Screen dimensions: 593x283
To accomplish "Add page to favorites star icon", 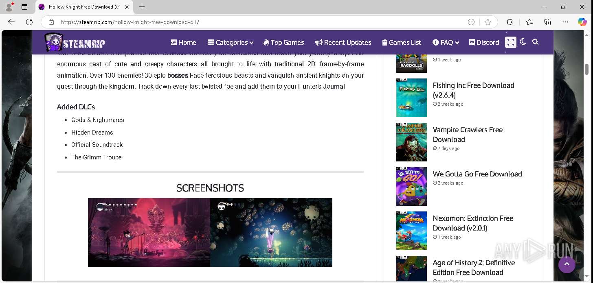I will (x=488, y=22).
